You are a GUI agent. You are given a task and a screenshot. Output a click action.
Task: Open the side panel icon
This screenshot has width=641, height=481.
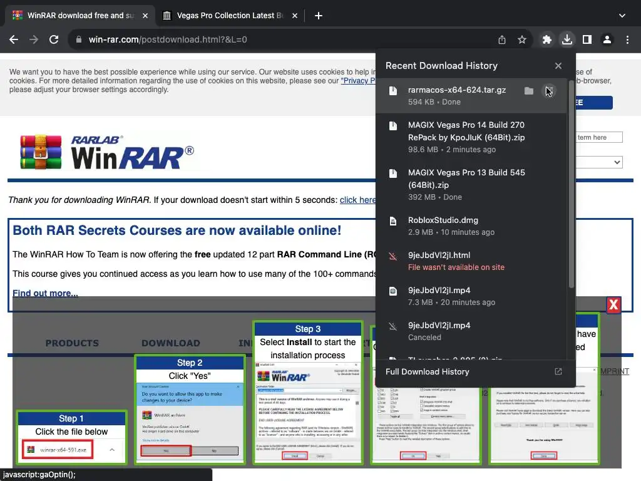(x=587, y=39)
